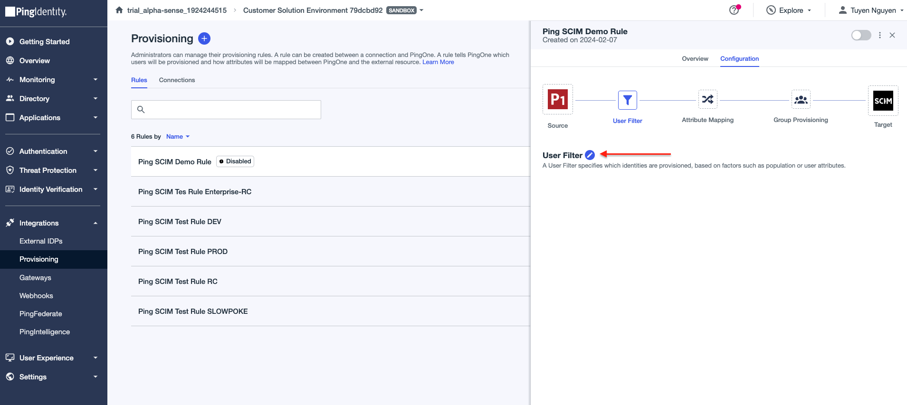Expand the Directory menu arrow
The image size is (907, 405).
click(x=95, y=98)
